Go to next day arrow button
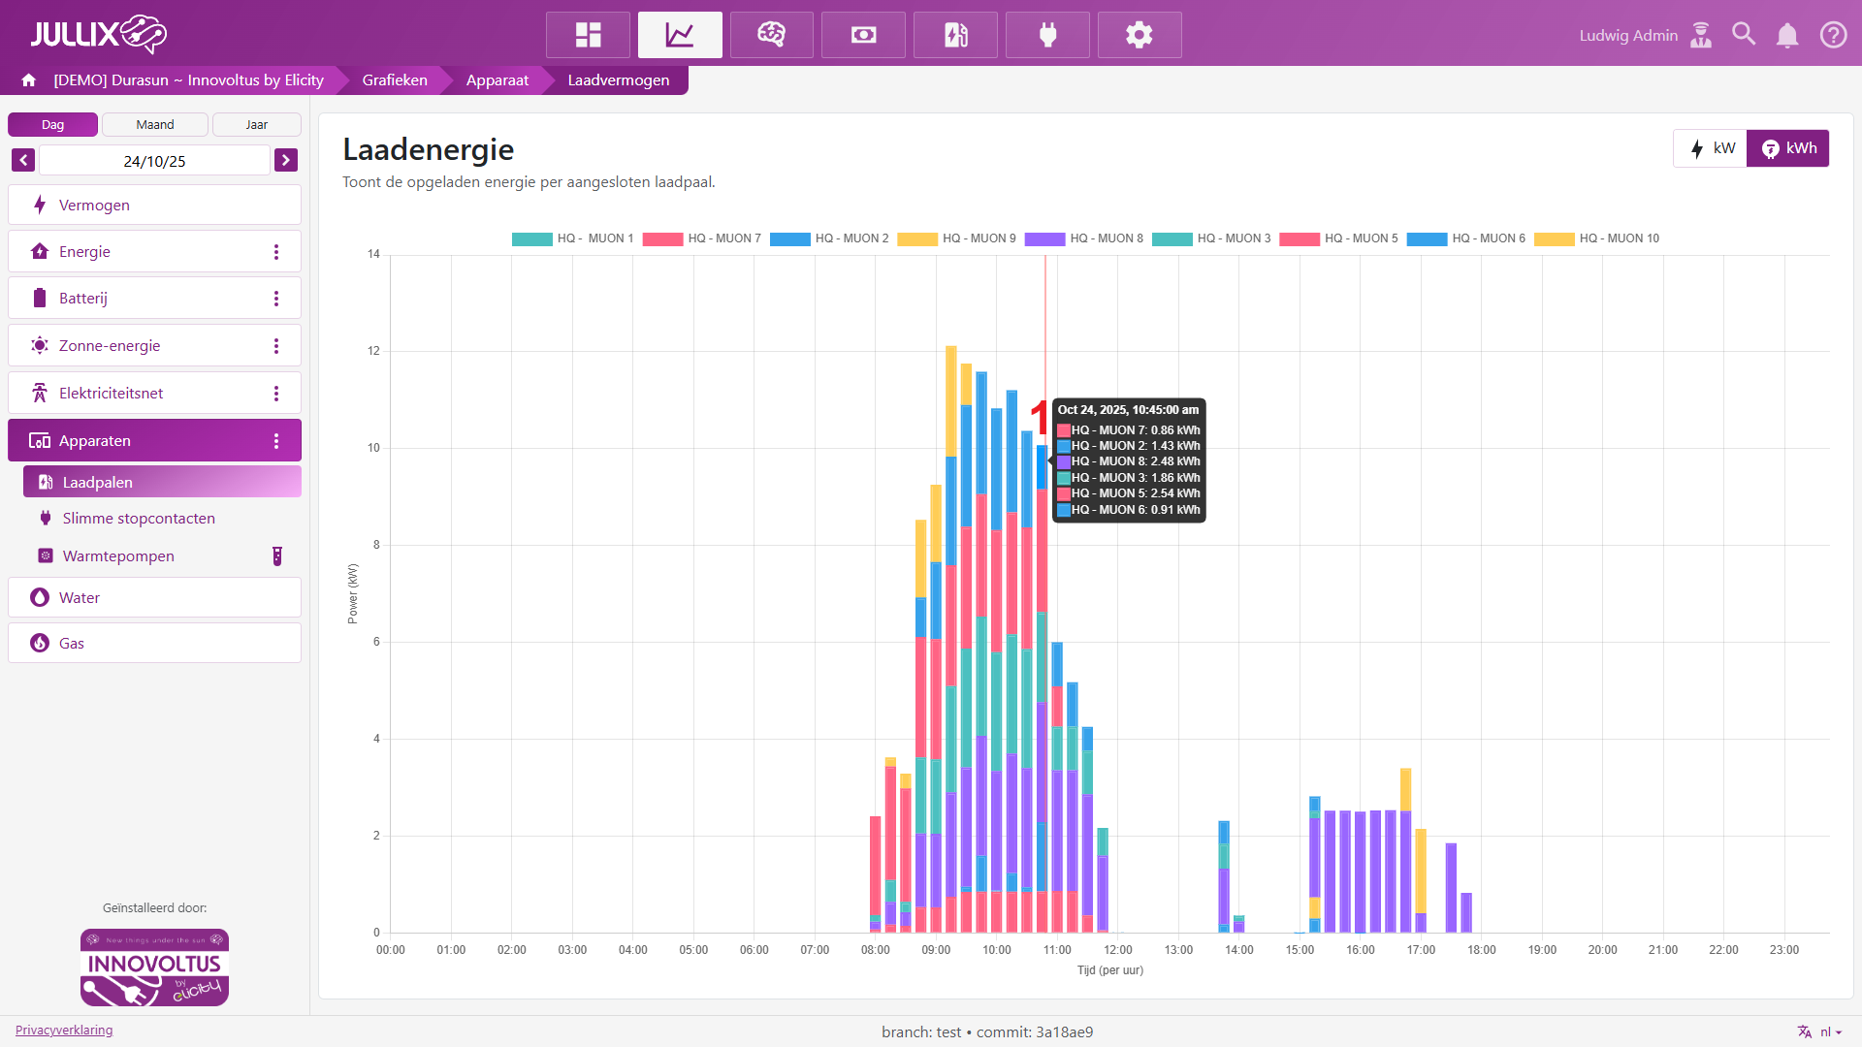This screenshot has width=1862, height=1047. point(286,160)
